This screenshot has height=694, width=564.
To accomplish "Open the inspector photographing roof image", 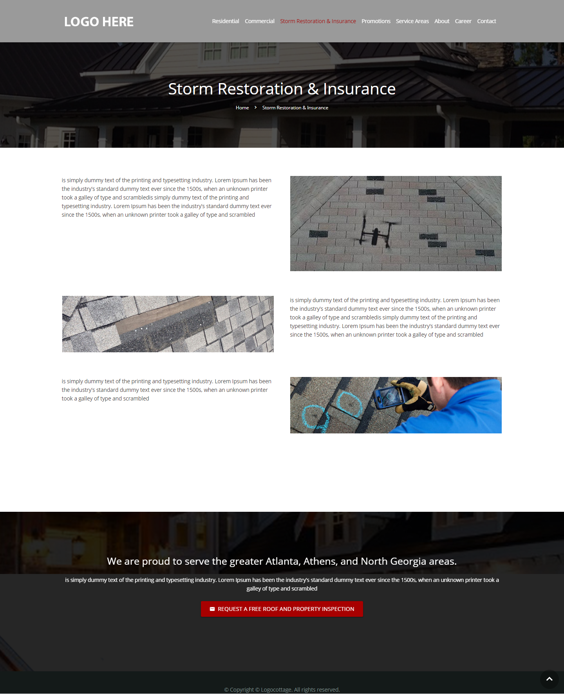I will [396, 405].
